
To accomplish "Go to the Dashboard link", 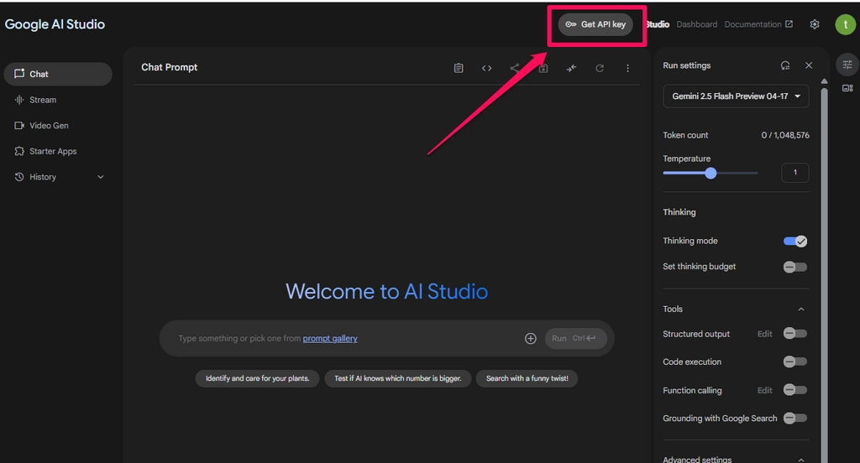I will coord(696,24).
